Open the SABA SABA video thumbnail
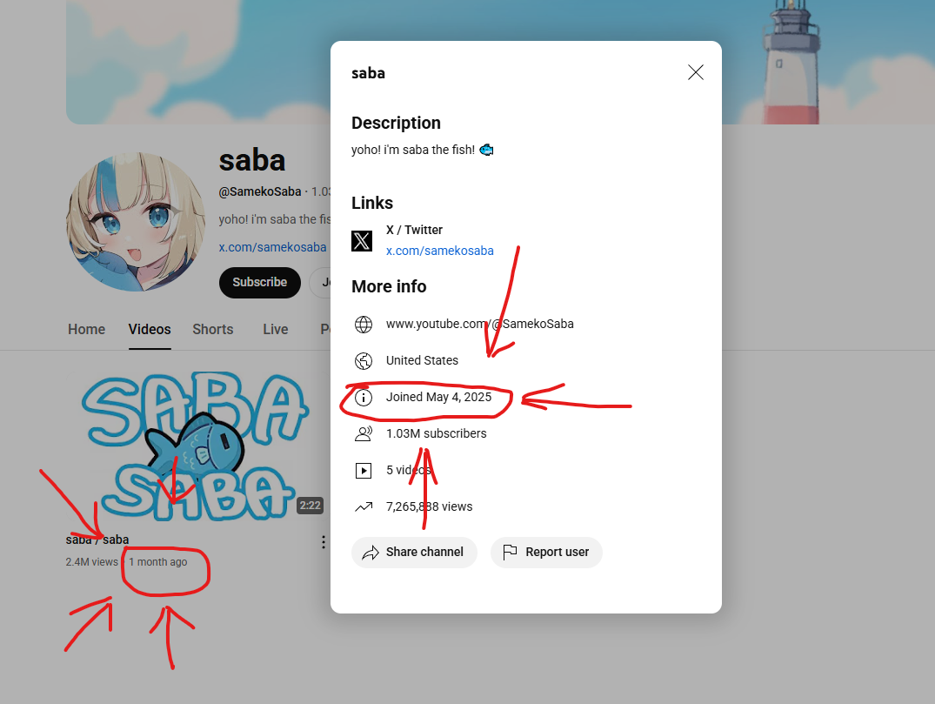 point(195,445)
